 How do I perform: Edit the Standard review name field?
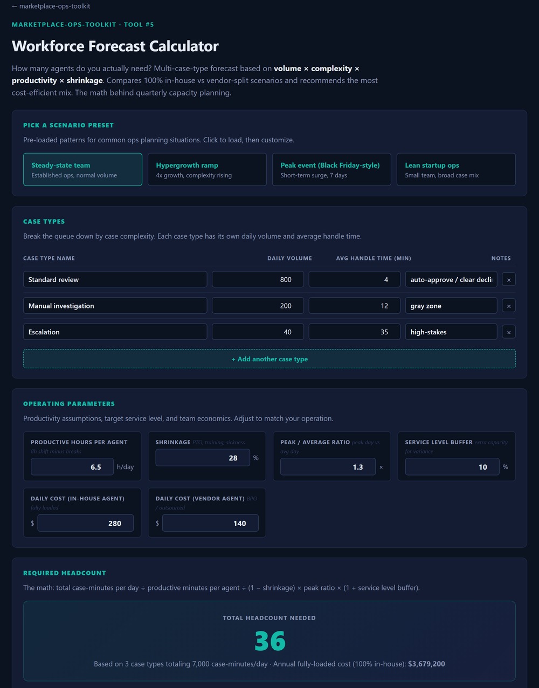(115, 279)
